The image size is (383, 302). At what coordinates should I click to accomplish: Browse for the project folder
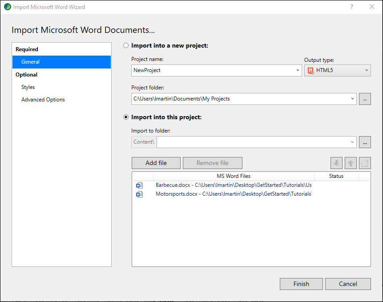click(x=365, y=99)
